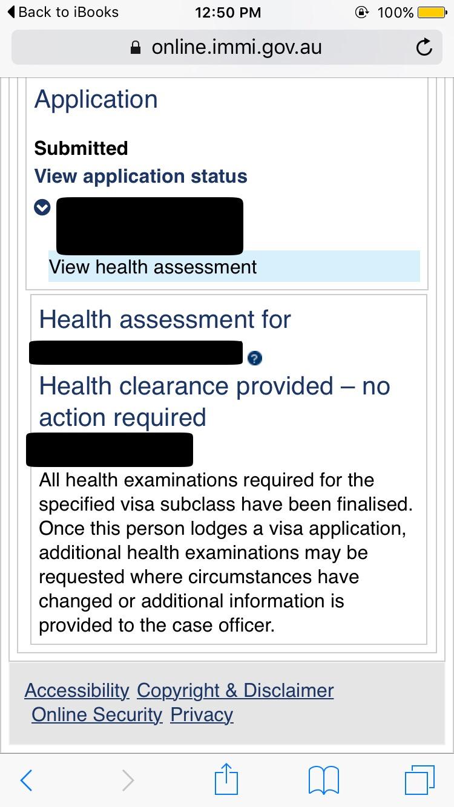Open Health clearance provided – no action required
The width and height of the screenshot is (454, 807).
[214, 402]
